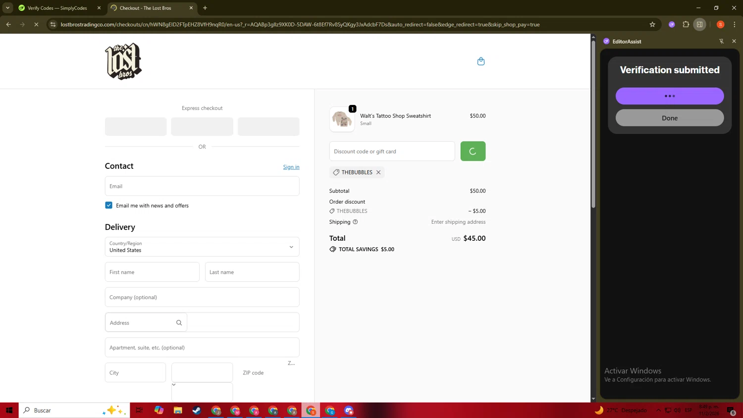Expand the state dropdown chevron
743x418 pixels.
[174, 384]
